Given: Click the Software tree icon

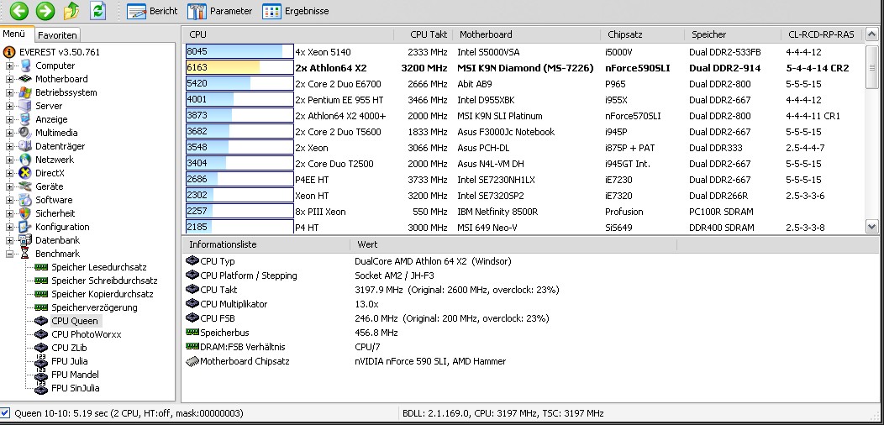Looking at the screenshot, I should (25, 200).
